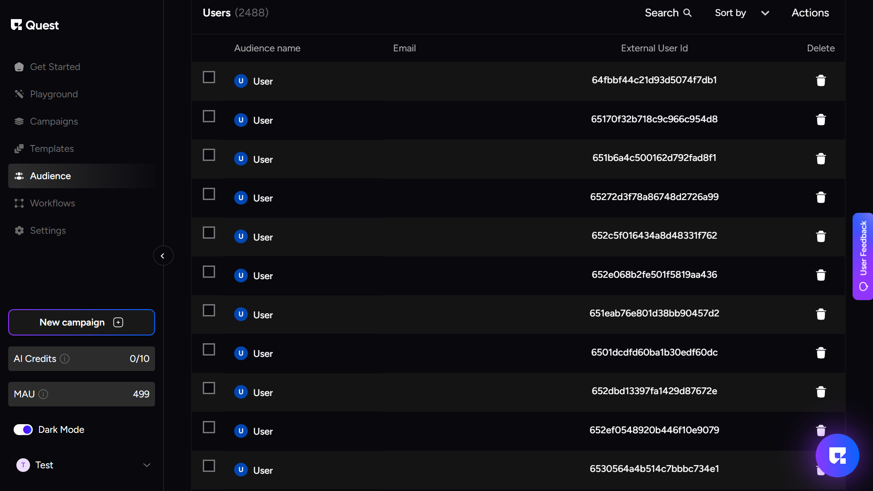Select checkbox for user 65170f32b718c9c966c954d8
Image resolution: width=873 pixels, height=491 pixels.
point(209,116)
